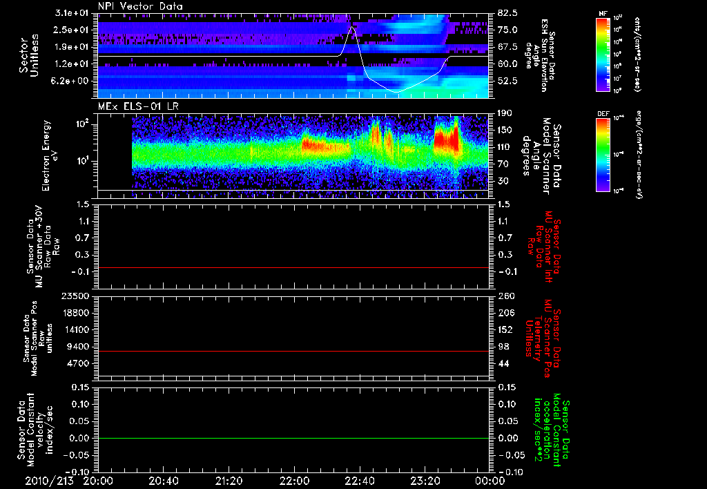
Task: Click the white sun elevation curve peak
Action: click(x=352, y=27)
